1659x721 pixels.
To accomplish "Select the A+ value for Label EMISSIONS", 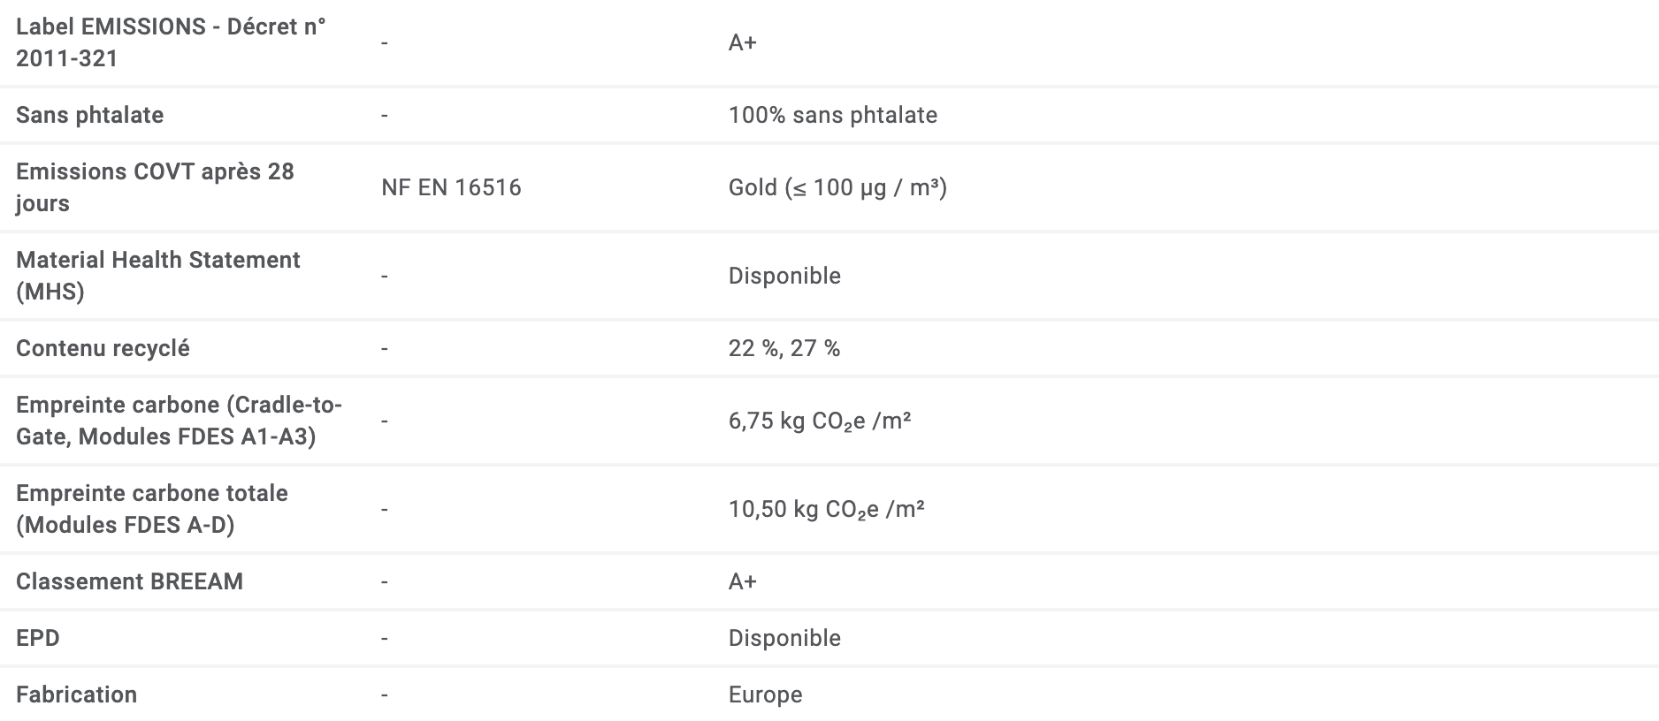I will tap(742, 42).
